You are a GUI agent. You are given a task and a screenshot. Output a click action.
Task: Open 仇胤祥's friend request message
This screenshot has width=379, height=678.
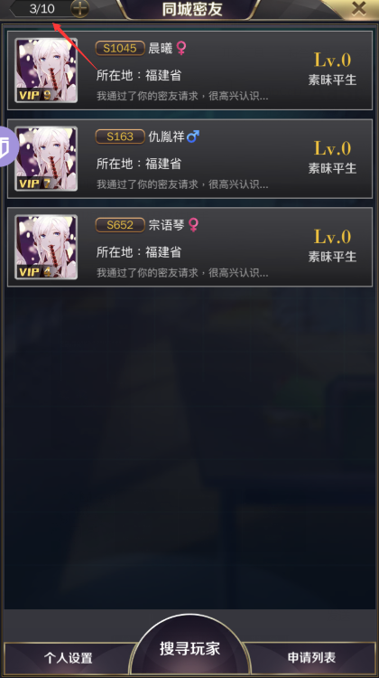click(x=182, y=184)
